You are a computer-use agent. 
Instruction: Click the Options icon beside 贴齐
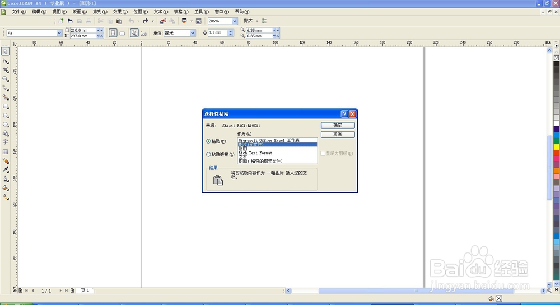point(264,21)
